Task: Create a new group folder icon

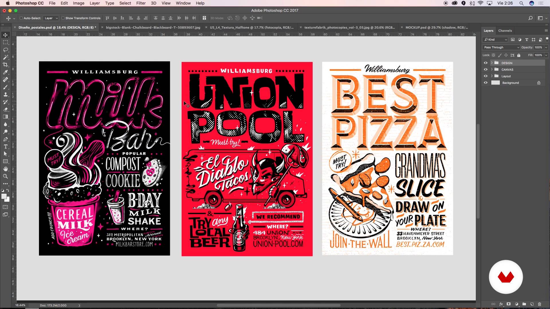Action: 524,304
